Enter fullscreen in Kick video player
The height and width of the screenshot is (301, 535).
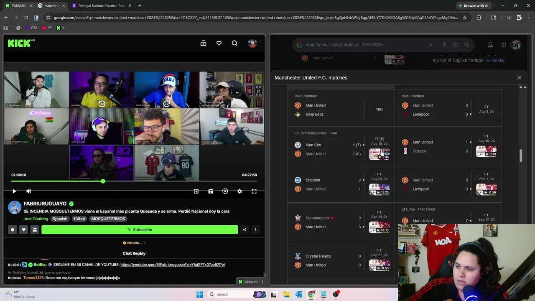(254, 191)
